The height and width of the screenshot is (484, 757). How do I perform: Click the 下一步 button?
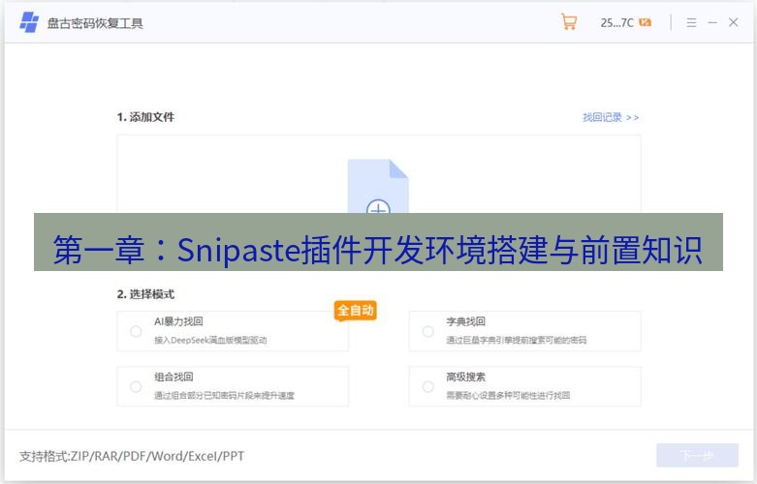coord(697,455)
